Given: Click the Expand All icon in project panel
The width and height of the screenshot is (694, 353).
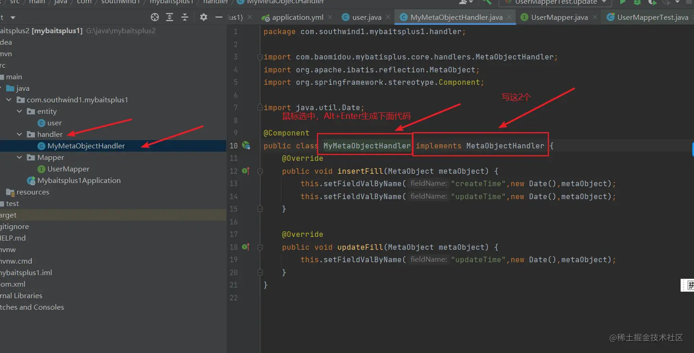Looking at the screenshot, I should [x=170, y=18].
